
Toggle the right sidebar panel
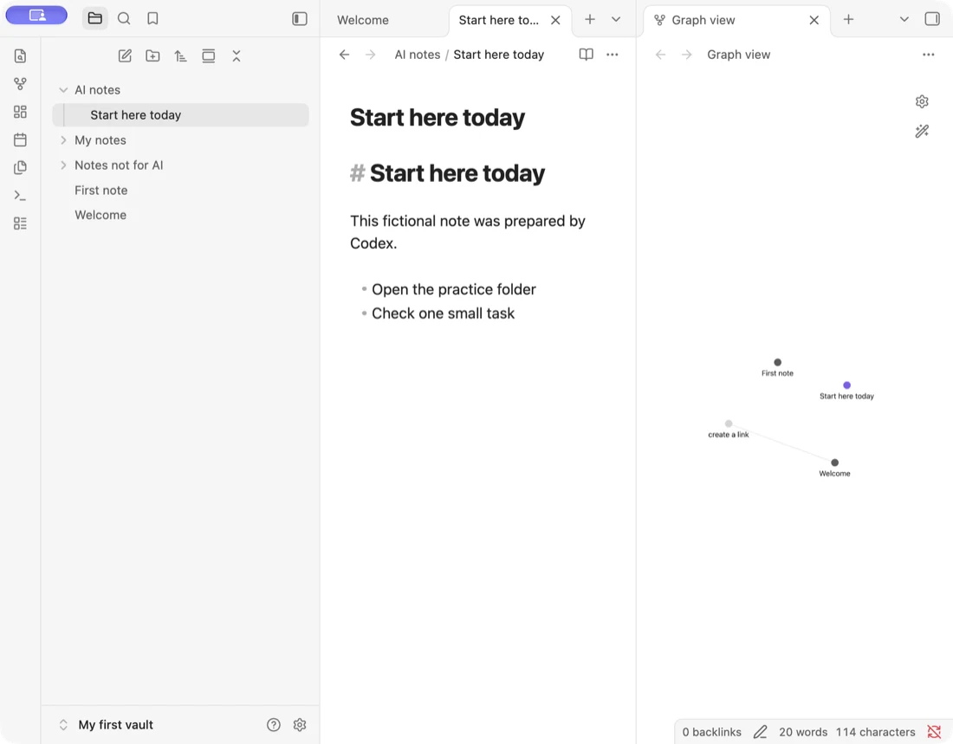(x=932, y=19)
